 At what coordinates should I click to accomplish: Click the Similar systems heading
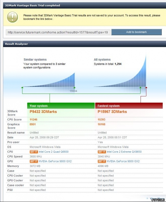[x=35, y=60]
